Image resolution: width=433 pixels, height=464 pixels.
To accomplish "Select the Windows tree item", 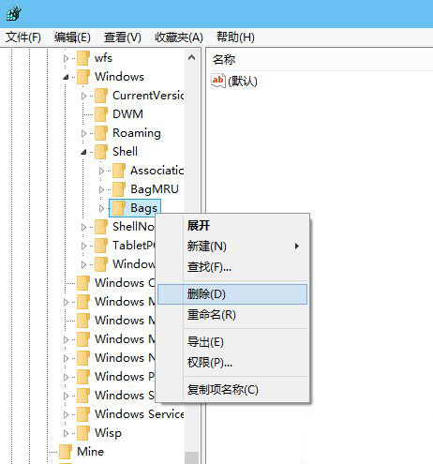I will 119,77.
